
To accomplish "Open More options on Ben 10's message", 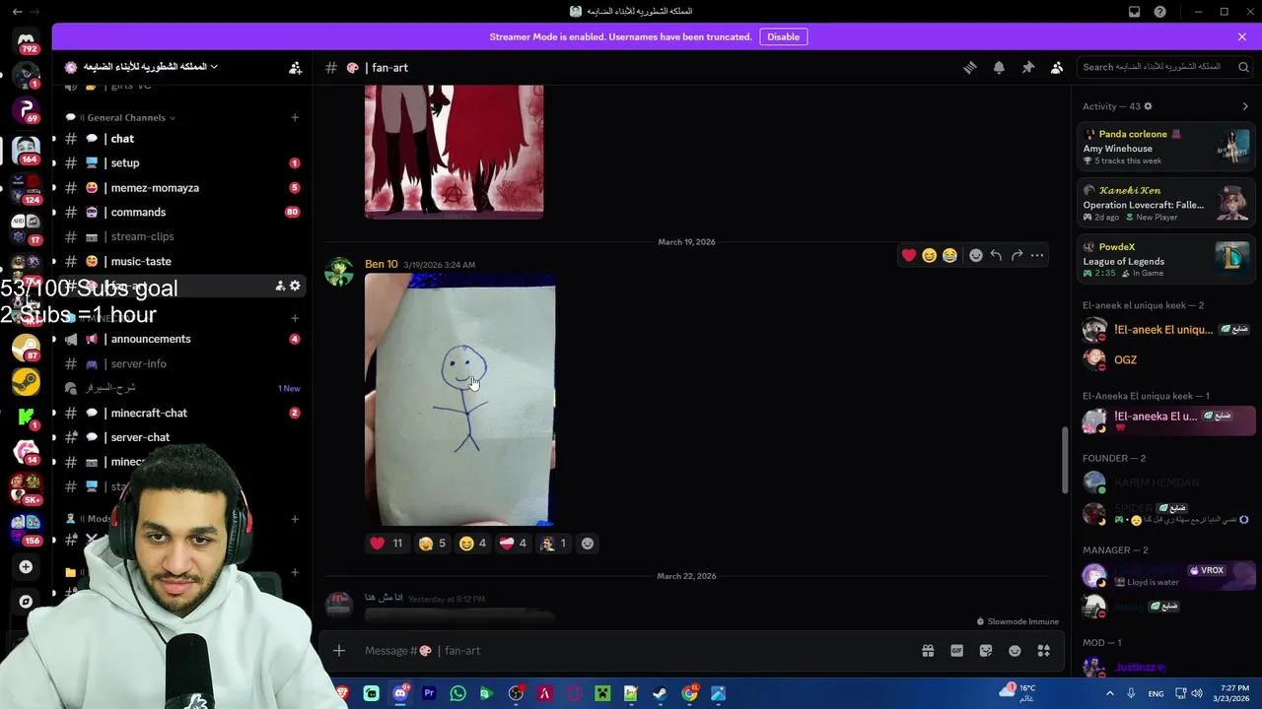I will tap(1037, 255).
